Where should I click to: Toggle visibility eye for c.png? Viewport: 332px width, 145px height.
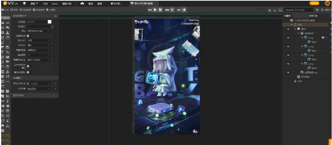click(288, 46)
